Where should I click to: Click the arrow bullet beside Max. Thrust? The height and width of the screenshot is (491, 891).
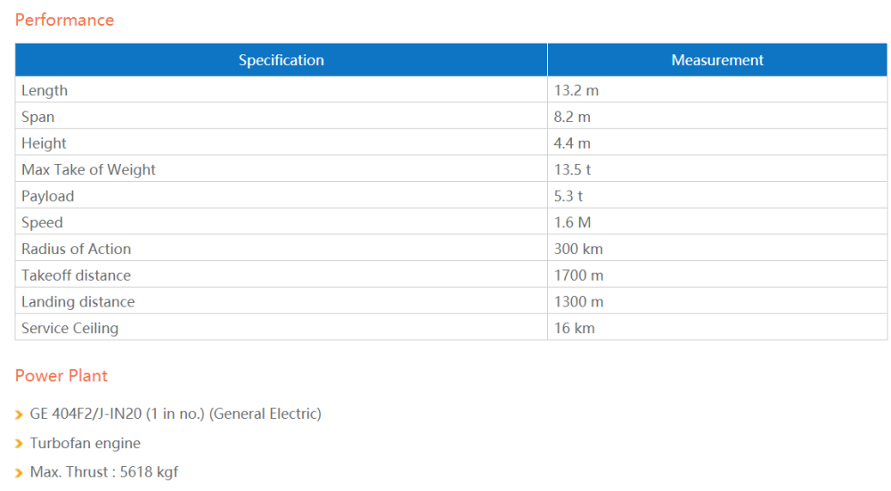(20, 472)
